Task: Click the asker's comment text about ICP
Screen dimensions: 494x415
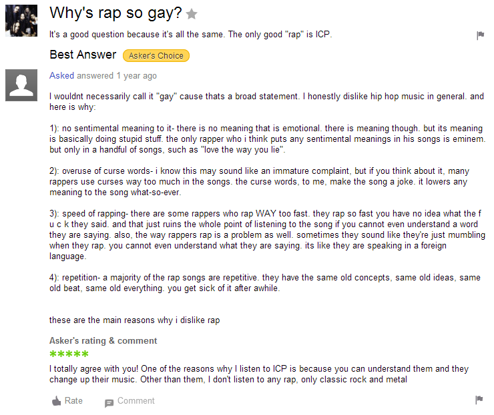Action: [x=259, y=374]
